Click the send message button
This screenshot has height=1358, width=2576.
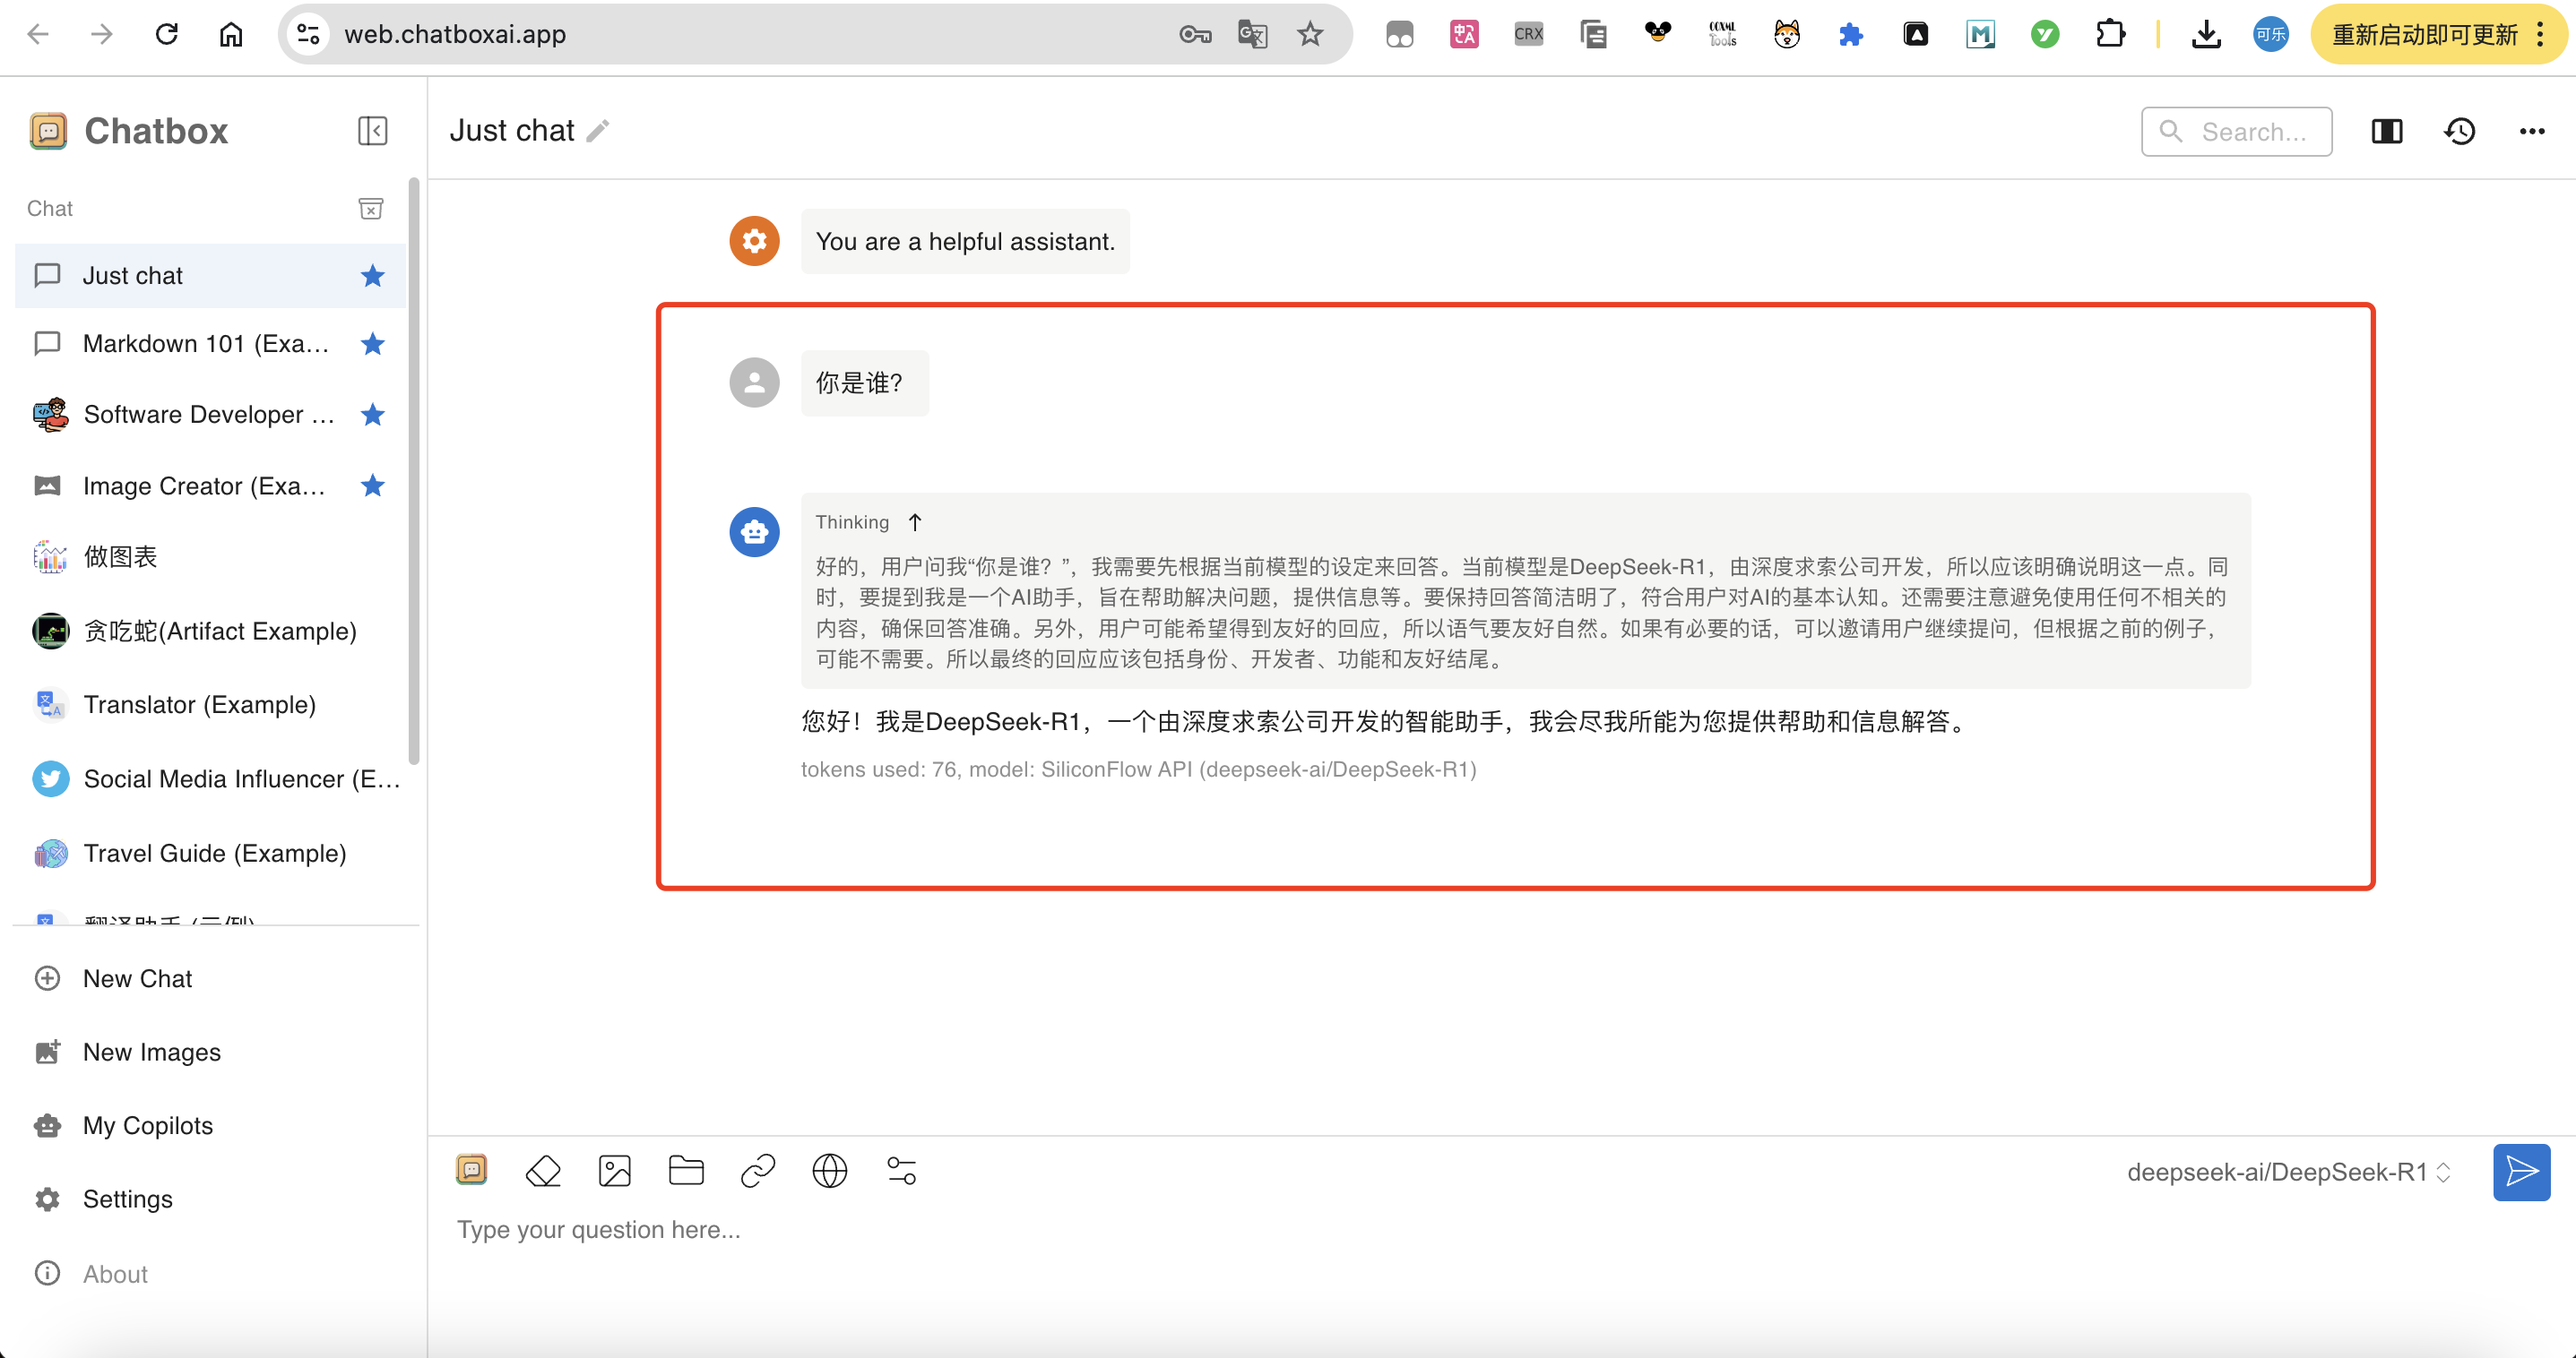tap(2521, 1173)
